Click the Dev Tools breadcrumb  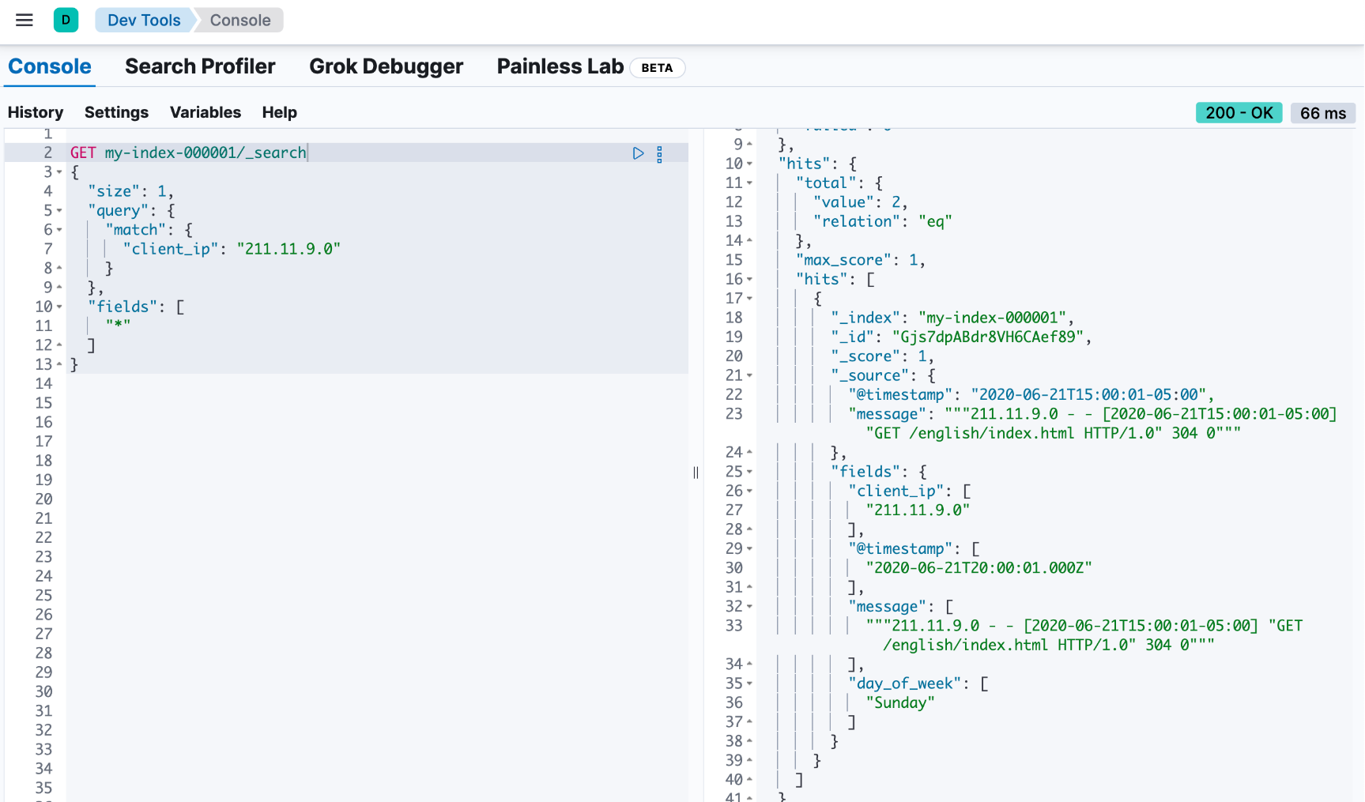click(144, 21)
